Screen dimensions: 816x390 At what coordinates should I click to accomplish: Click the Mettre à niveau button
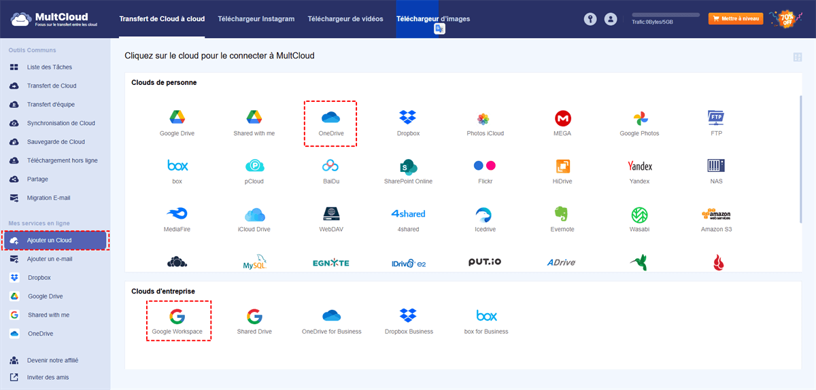tap(736, 19)
